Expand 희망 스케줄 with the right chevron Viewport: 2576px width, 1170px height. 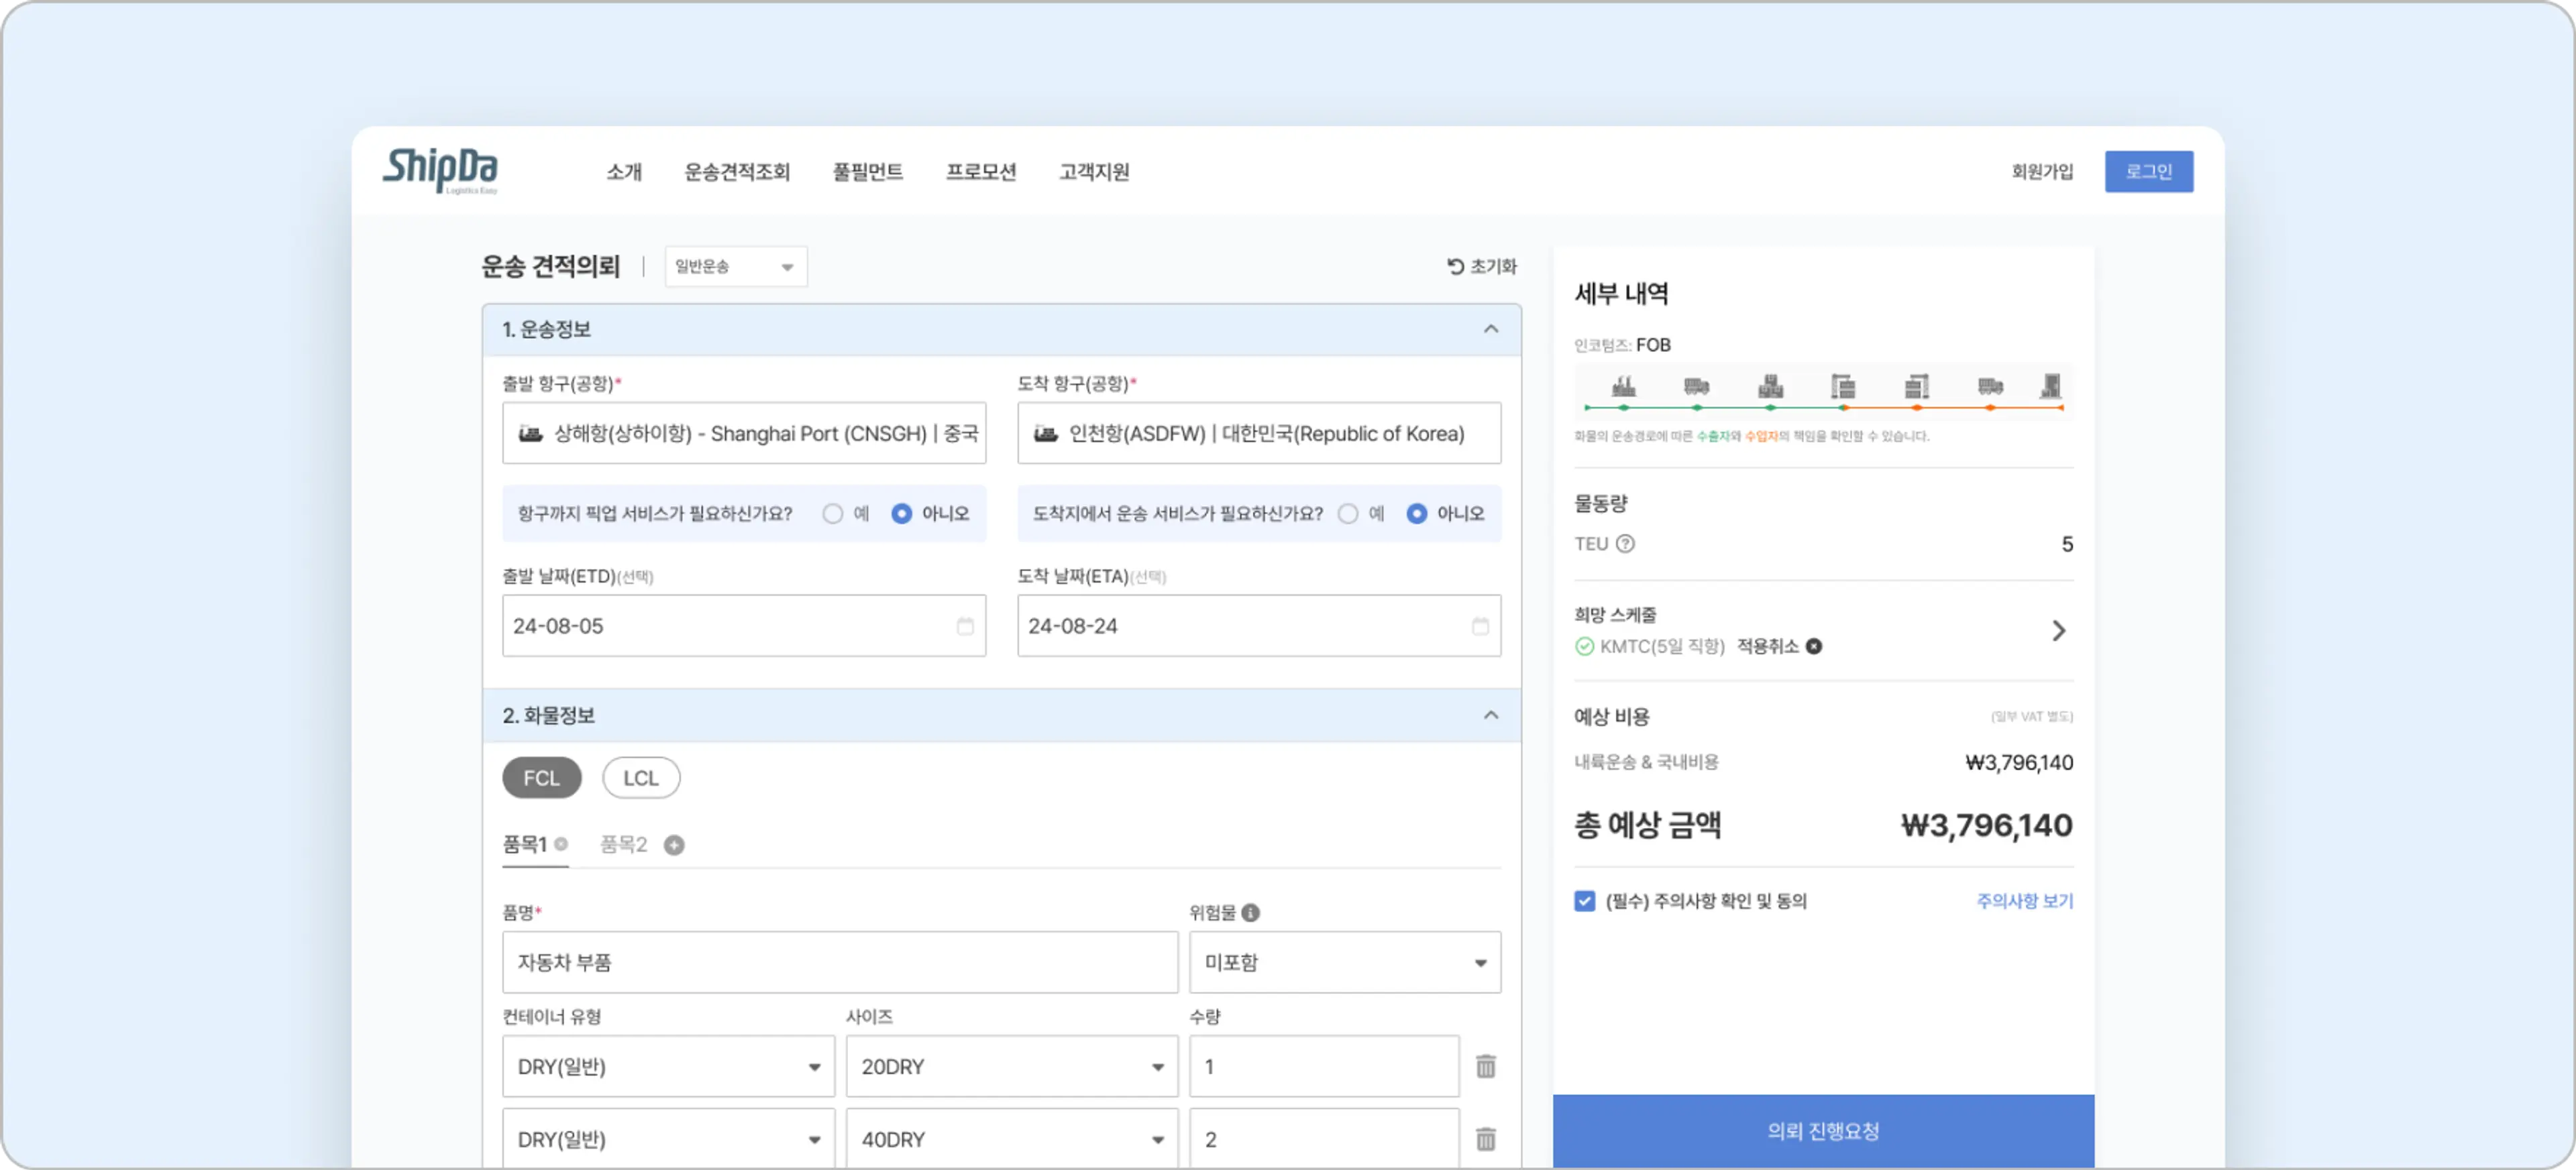[2058, 632]
